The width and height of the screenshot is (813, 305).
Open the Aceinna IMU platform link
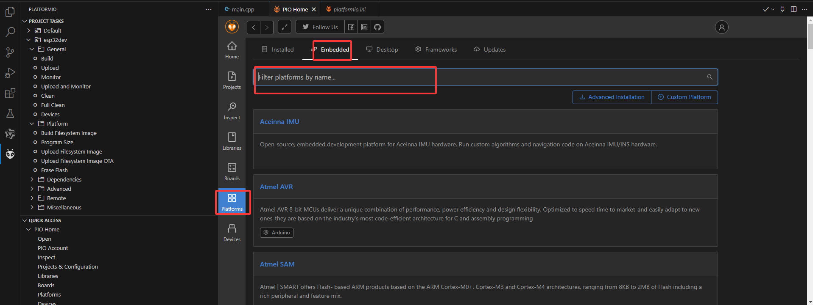pyautogui.click(x=279, y=121)
